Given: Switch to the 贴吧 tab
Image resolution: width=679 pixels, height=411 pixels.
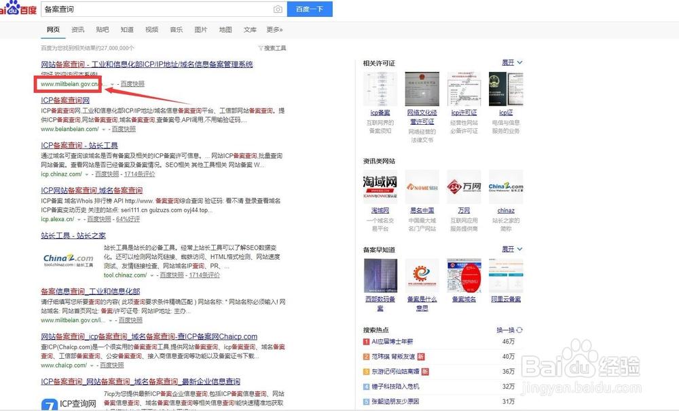Looking at the screenshot, I should (x=103, y=29).
